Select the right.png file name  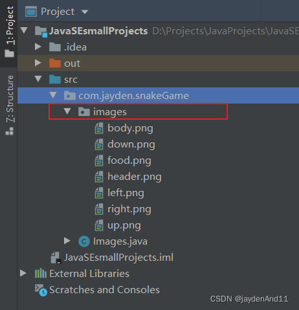point(129,209)
